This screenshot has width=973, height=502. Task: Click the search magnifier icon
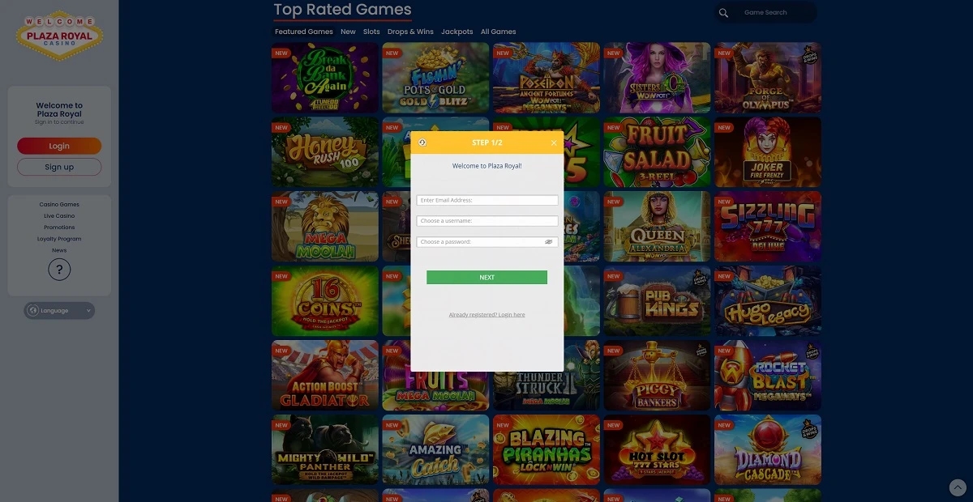(723, 13)
